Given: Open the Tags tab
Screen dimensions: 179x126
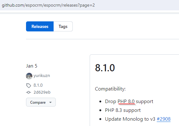Looking at the screenshot, I should click(63, 26).
